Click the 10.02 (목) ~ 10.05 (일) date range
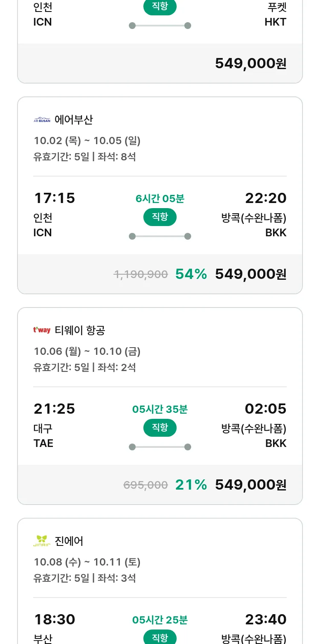Image resolution: width=320 pixels, height=644 pixels. pyautogui.click(x=87, y=141)
